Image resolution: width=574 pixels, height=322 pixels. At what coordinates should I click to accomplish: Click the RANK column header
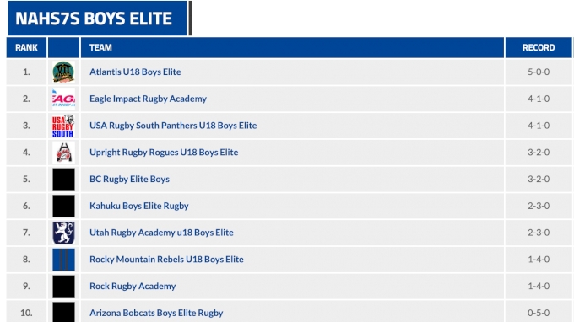point(26,47)
